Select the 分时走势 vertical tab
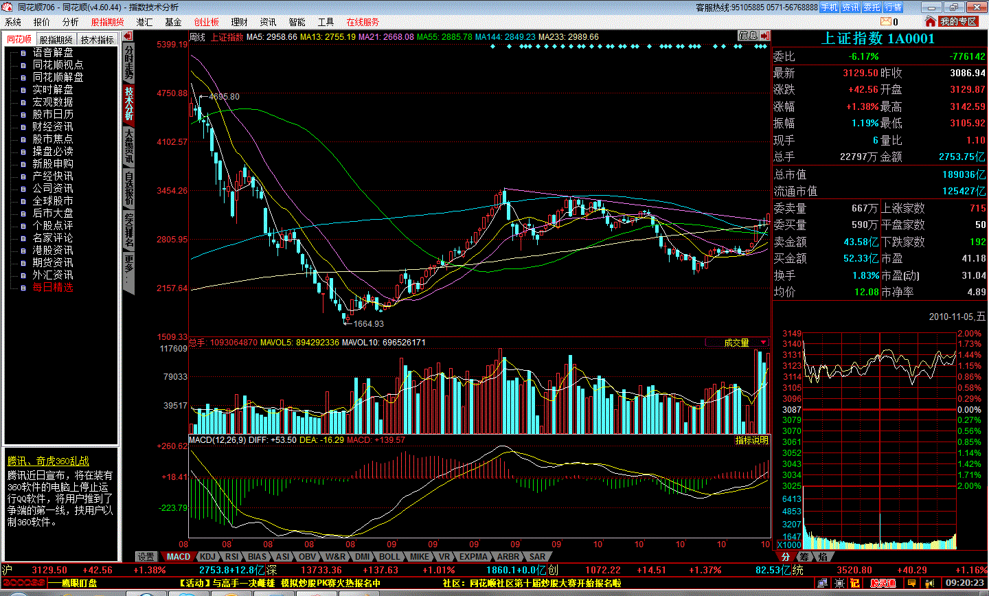The image size is (989, 596). pyautogui.click(x=128, y=63)
